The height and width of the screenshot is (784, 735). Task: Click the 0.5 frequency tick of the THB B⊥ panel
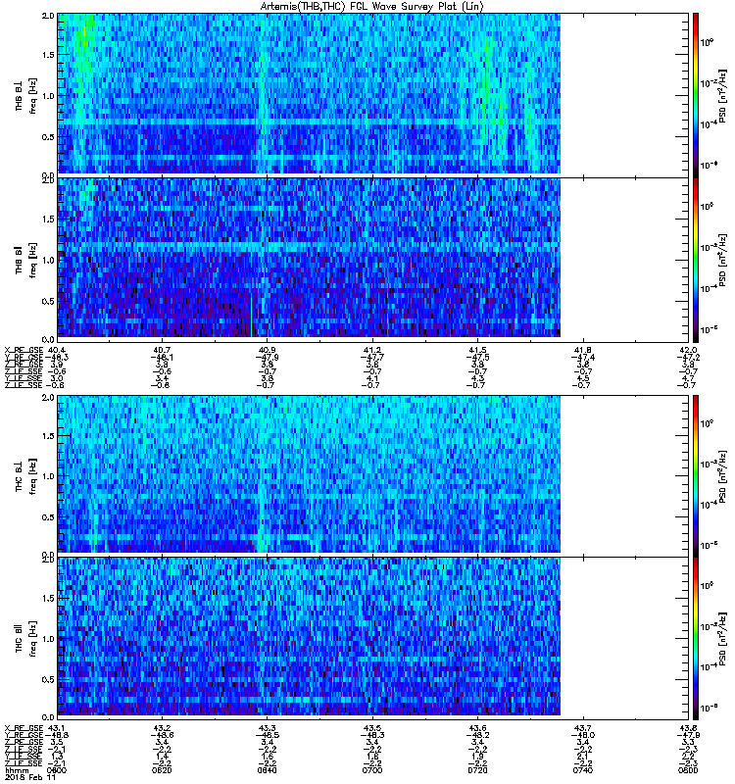[x=48, y=137]
